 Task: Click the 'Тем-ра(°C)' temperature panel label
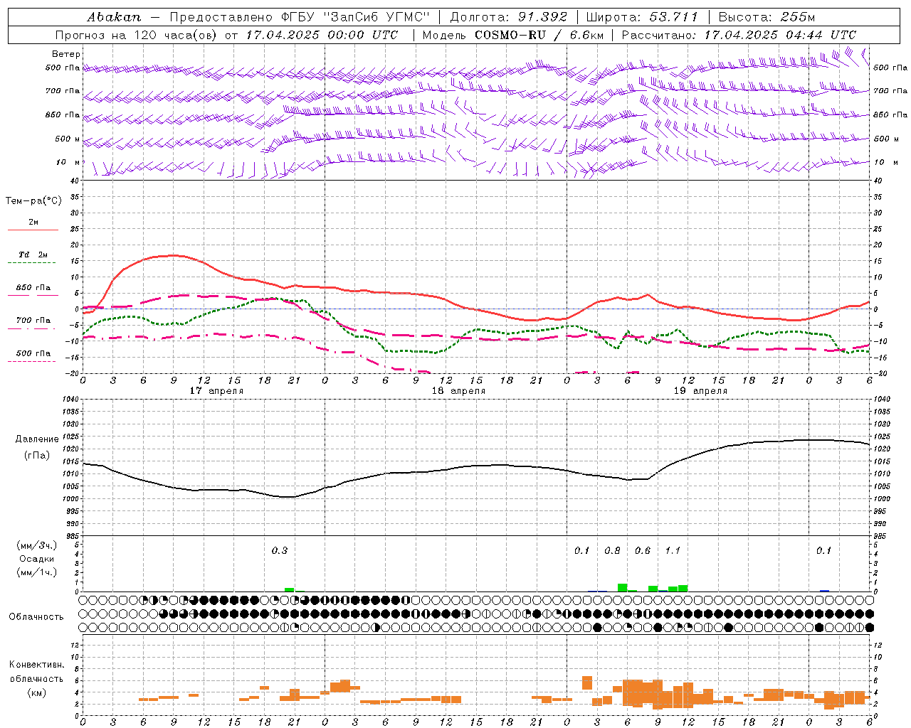point(33,200)
